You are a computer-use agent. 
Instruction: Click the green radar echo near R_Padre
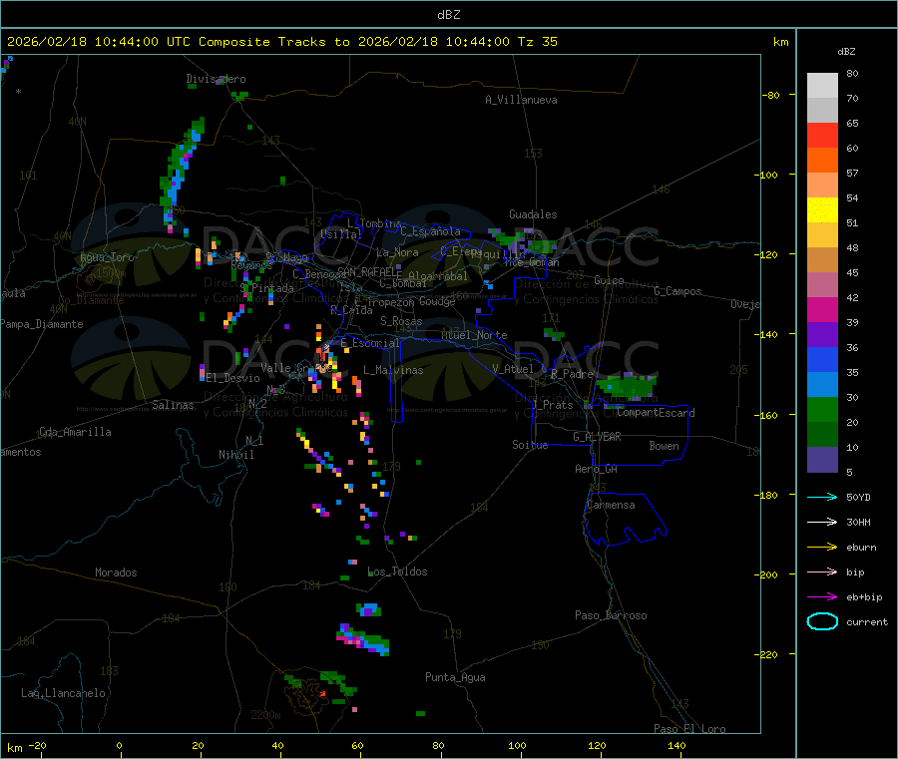pyautogui.click(x=626, y=386)
